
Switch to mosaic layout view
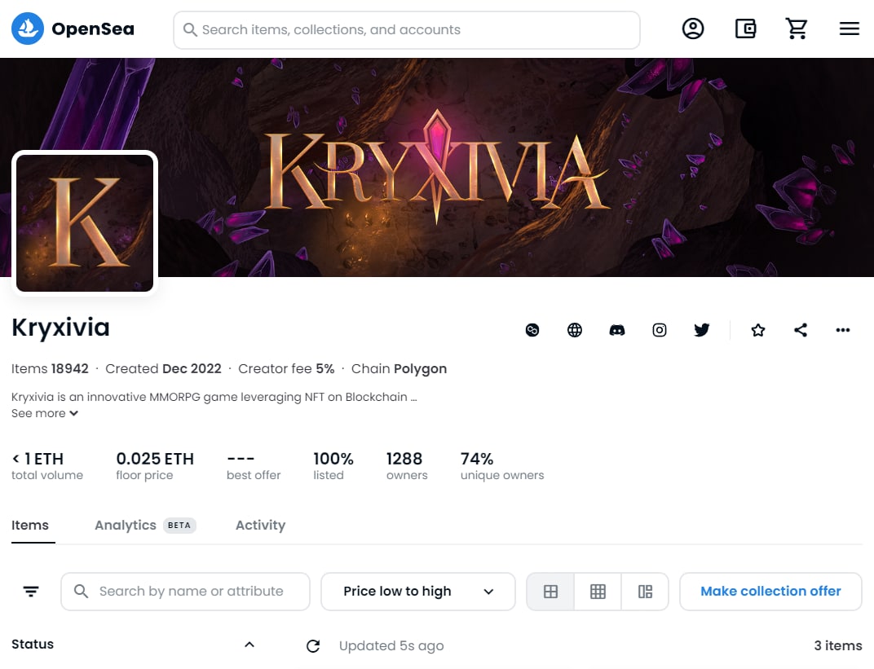pos(645,592)
